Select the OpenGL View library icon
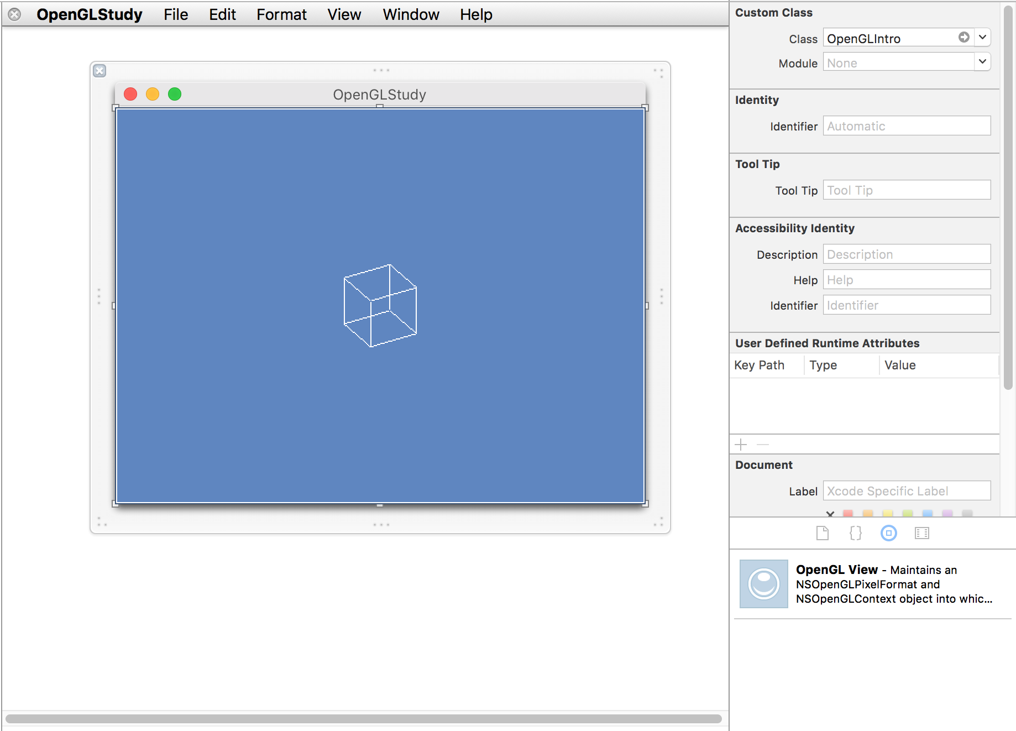 click(x=764, y=584)
